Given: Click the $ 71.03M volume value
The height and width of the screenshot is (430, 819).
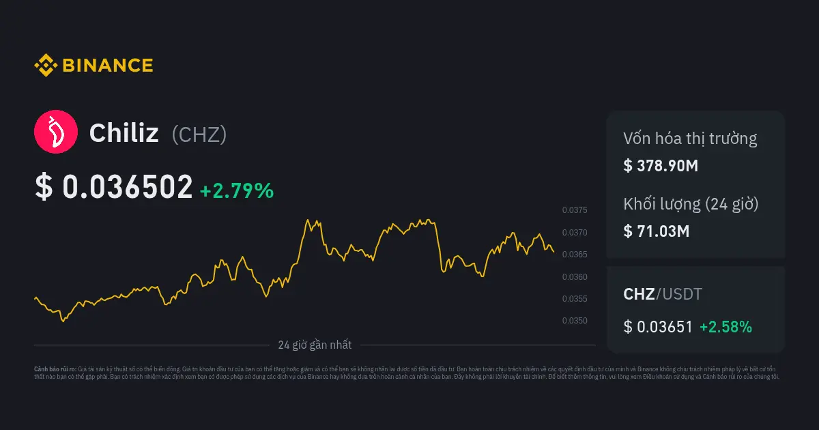Looking at the screenshot, I should (657, 231).
